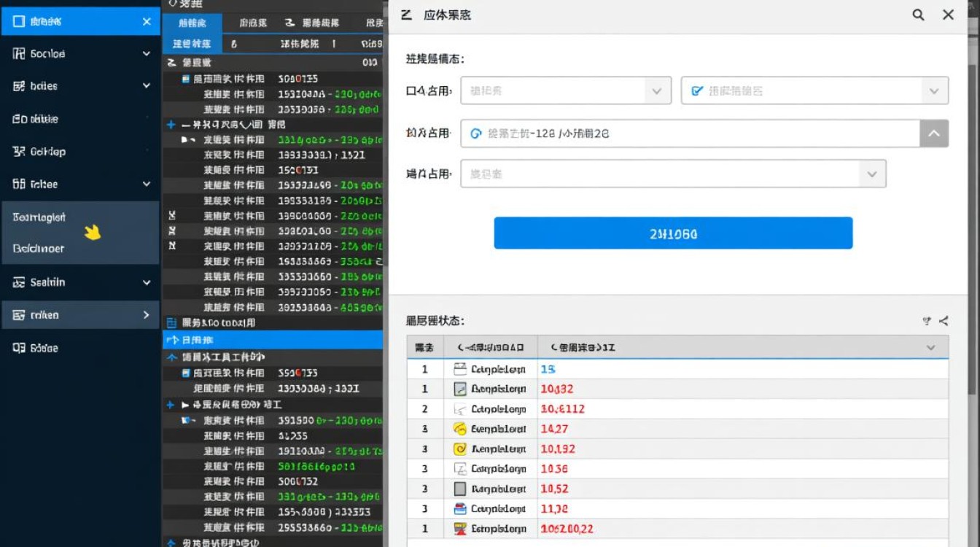Screen dimensions: 980x547
Task: Click the first tab in the dark panel
Action: [192, 23]
